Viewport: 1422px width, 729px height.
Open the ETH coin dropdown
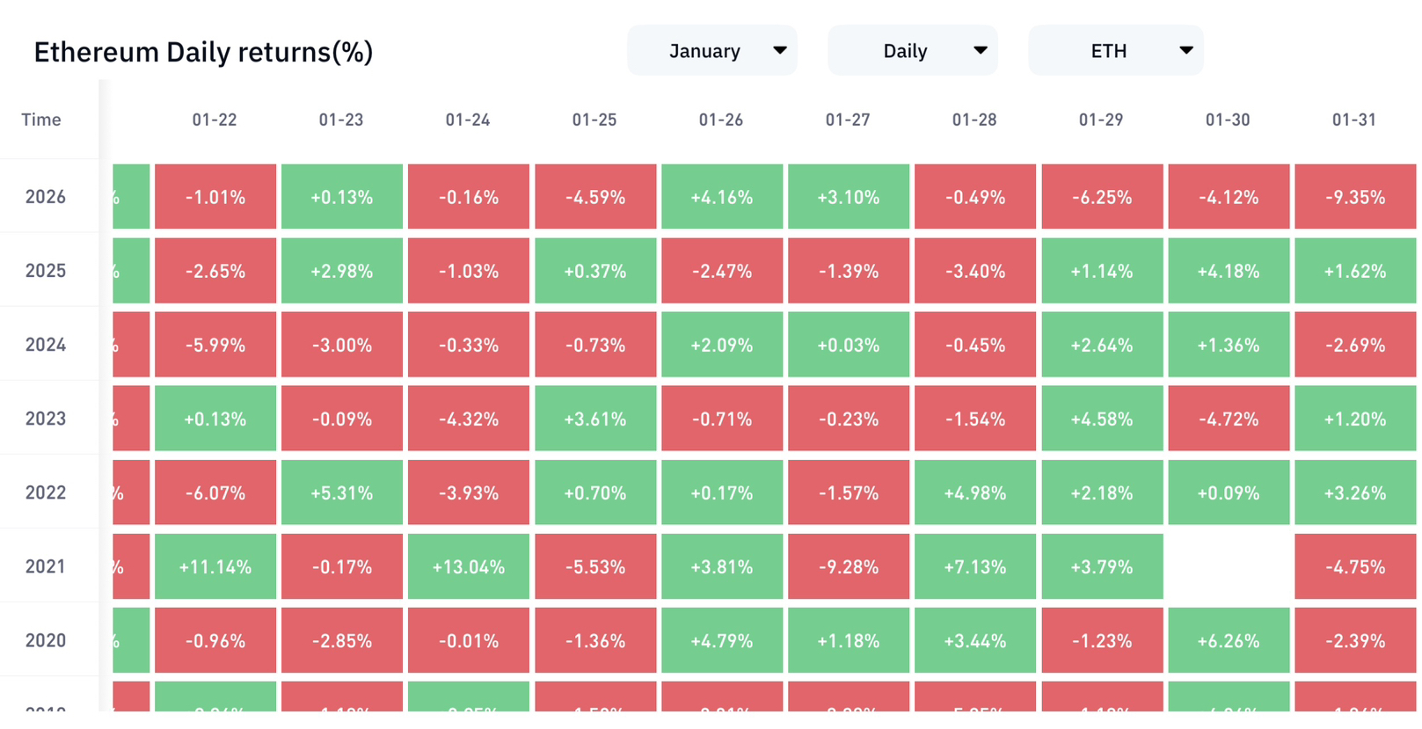(1115, 51)
